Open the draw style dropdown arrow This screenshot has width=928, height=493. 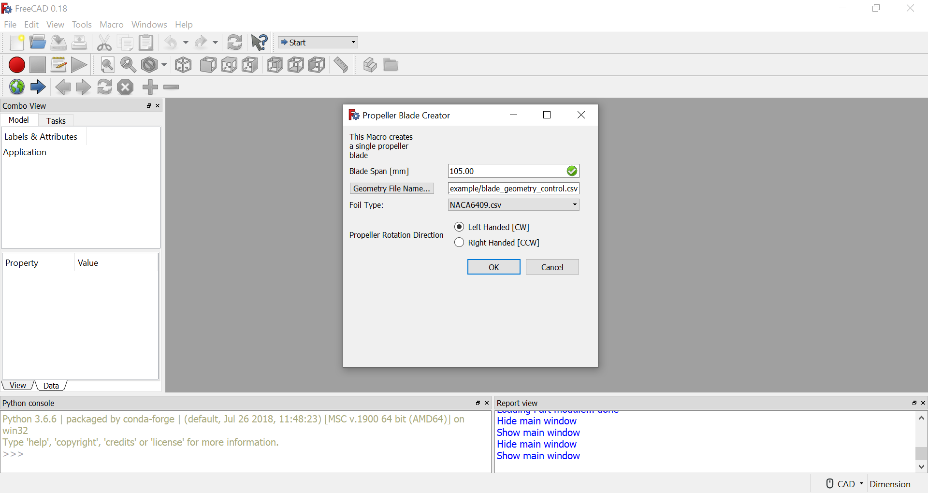click(164, 65)
